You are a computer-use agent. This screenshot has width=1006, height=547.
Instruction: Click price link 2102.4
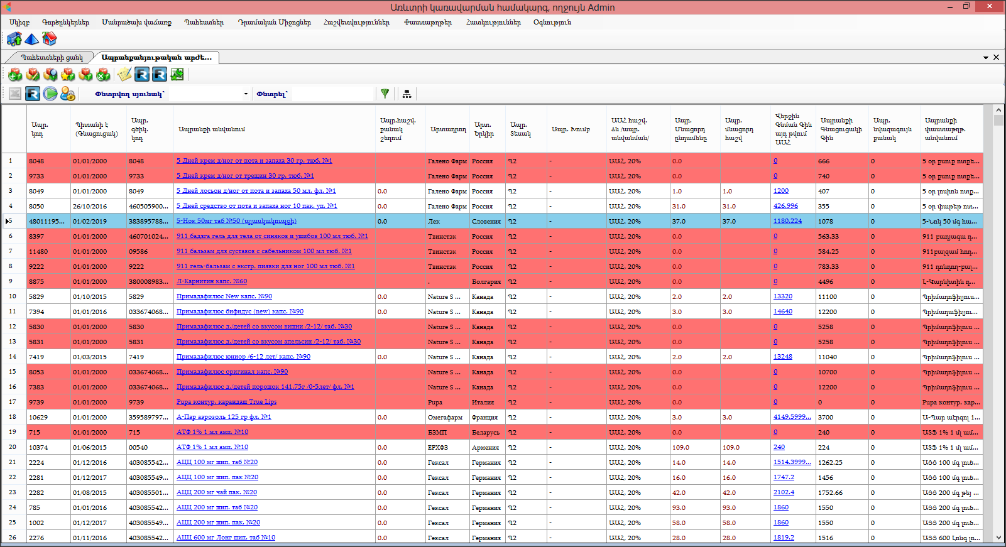coord(784,492)
